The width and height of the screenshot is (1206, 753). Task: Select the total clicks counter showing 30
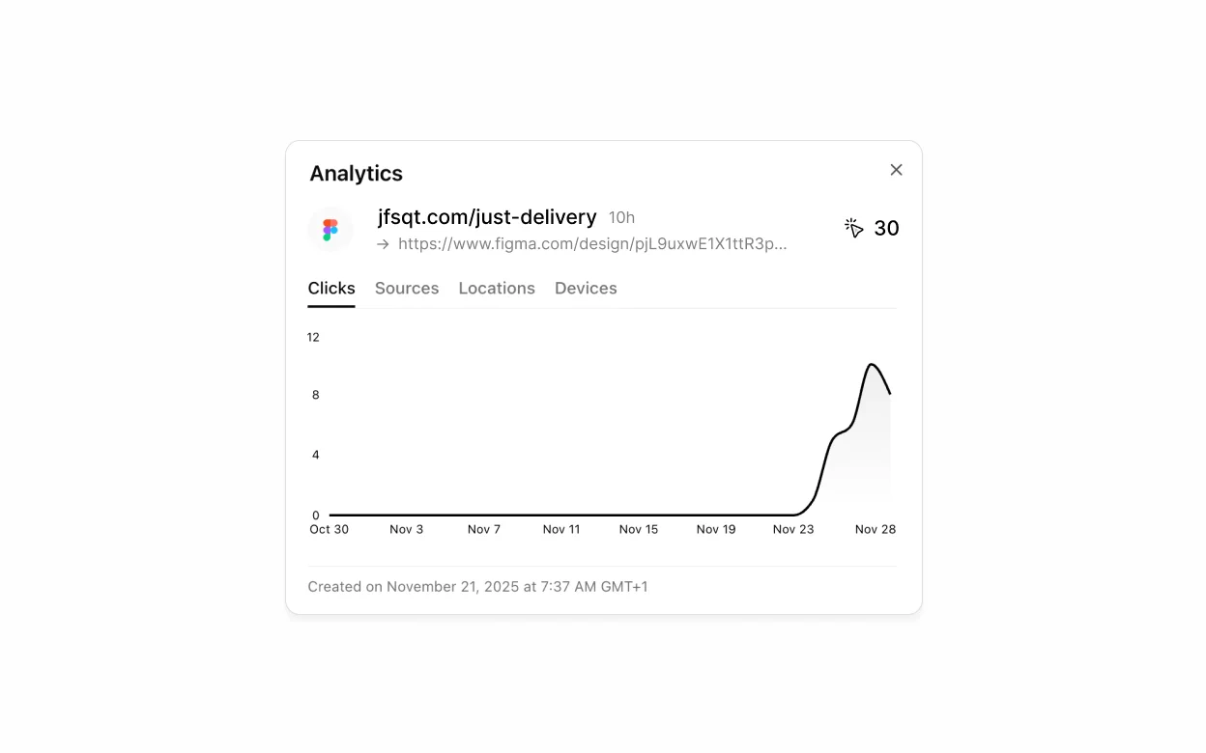(886, 228)
